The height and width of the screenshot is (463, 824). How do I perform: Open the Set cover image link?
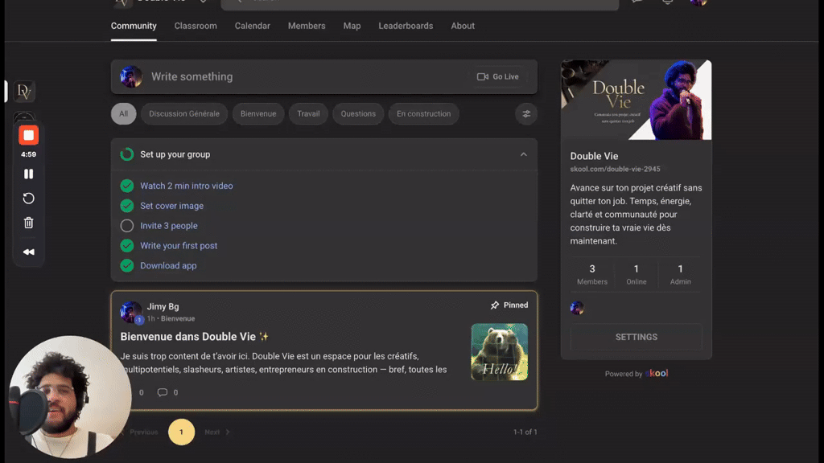pyautogui.click(x=172, y=206)
